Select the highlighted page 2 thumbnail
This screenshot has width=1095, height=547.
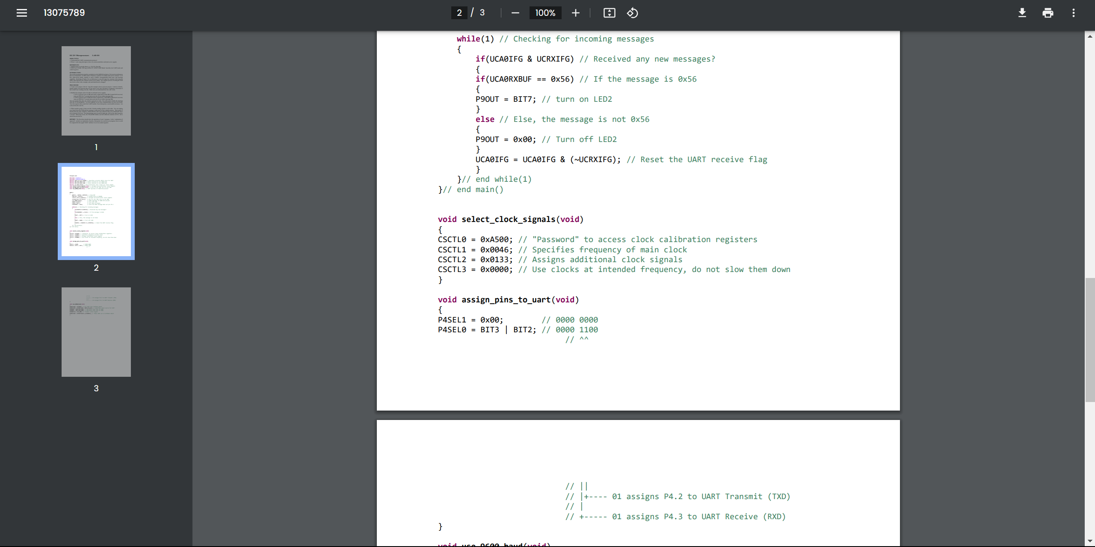[x=96, y=211]
